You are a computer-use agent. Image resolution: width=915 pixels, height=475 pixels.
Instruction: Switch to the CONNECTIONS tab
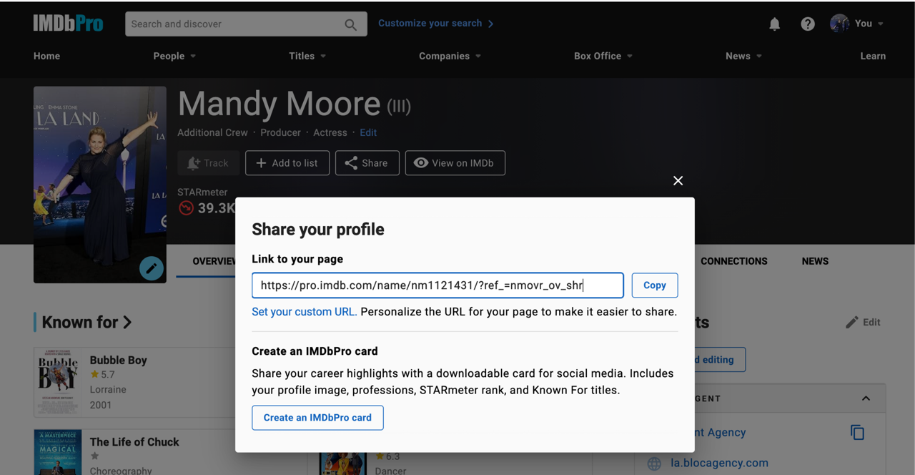click(733, 261)
